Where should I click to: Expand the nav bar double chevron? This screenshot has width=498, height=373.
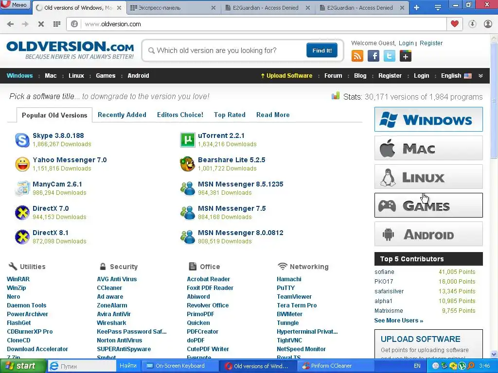pos(480,76)
